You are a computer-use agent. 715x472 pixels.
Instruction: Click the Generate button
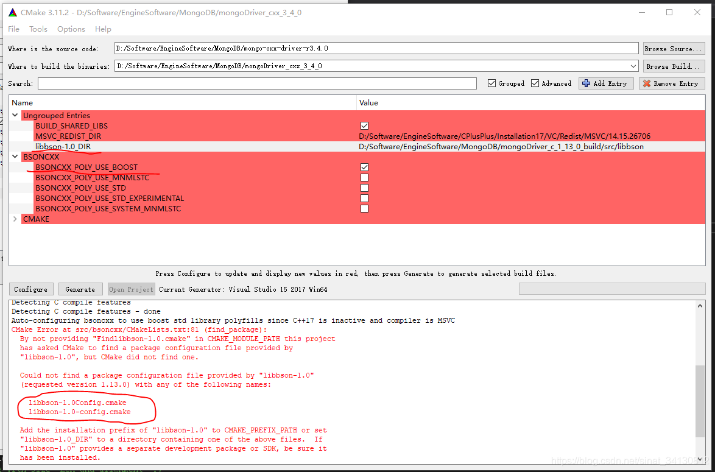(80, 289)
